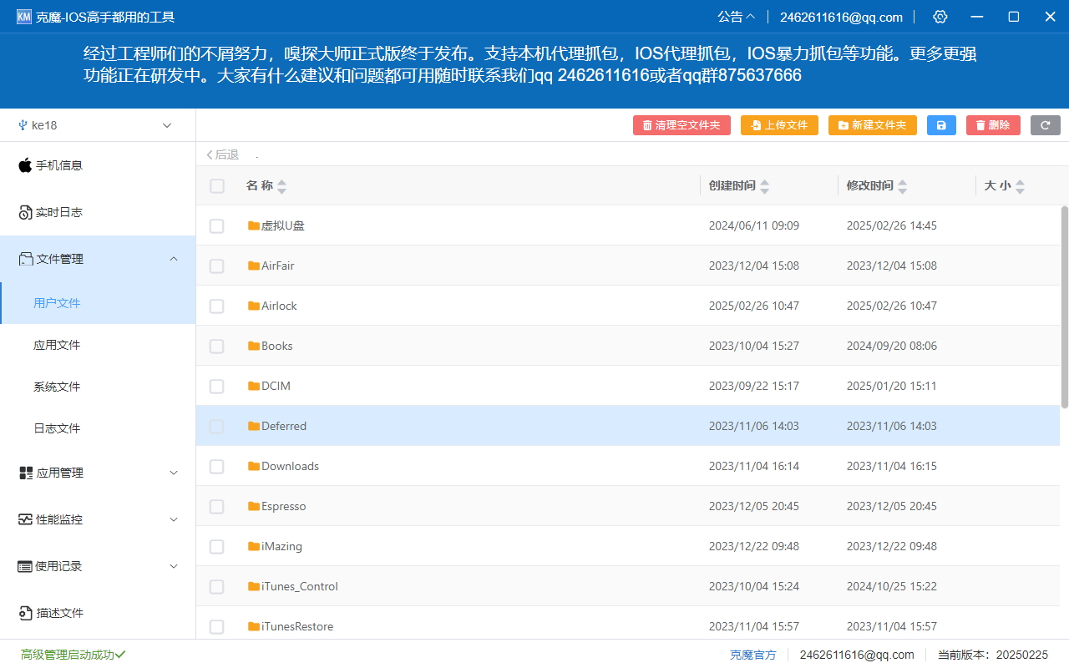Click the 性能监控 monitor icon
The height and width of the screenshot is (668, 1069).
[x=26, y=519]
